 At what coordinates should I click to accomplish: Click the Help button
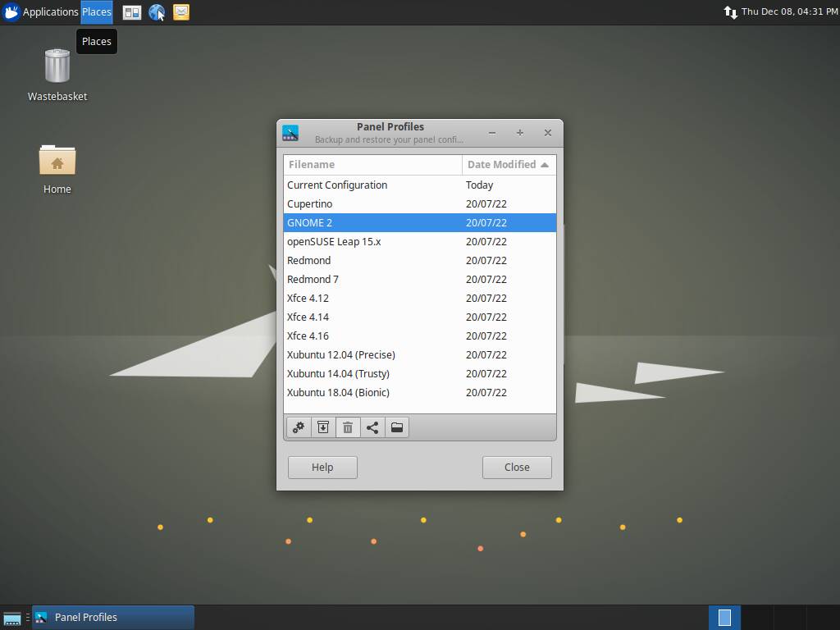pos(322,467)
